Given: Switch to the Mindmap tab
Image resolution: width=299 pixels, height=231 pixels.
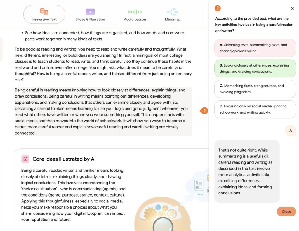Looking at the screenshot, I should tap(173, 19).
